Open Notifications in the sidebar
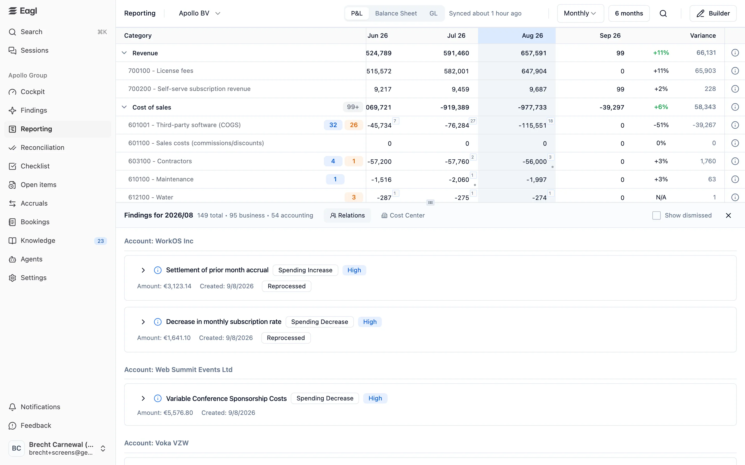This screenshot has height=465, width=745. [58, 407]
